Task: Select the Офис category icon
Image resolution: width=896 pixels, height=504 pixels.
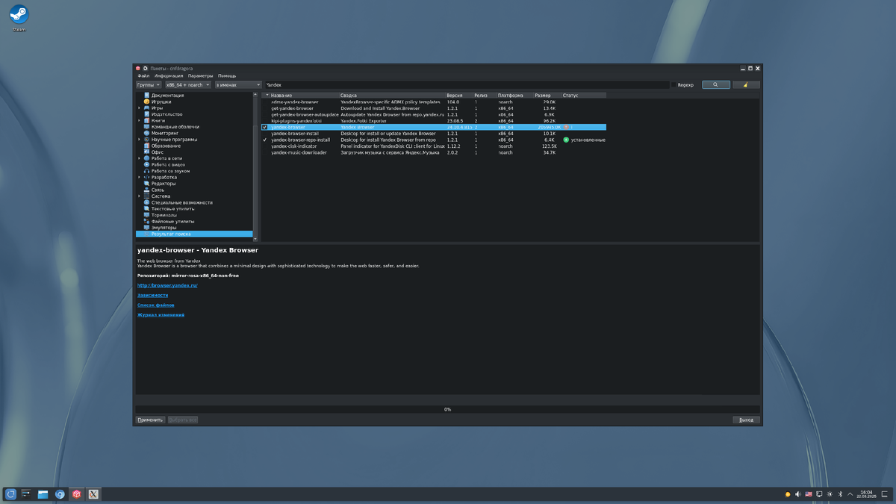Action: pyautogui.click(x=146, y=152)
